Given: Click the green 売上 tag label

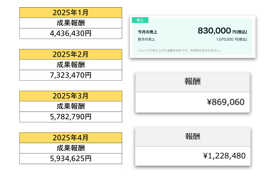Looking at the screenshot, I should (140, 20).
